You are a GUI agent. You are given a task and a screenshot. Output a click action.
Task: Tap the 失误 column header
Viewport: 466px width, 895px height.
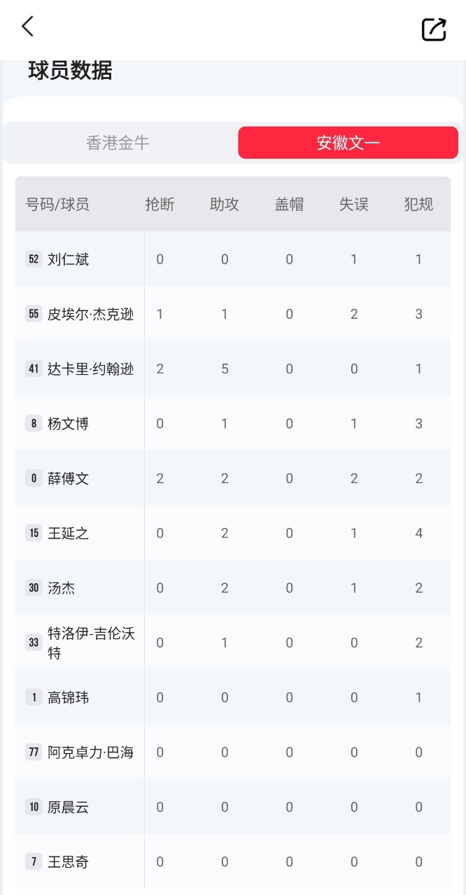tap(354, 204)
